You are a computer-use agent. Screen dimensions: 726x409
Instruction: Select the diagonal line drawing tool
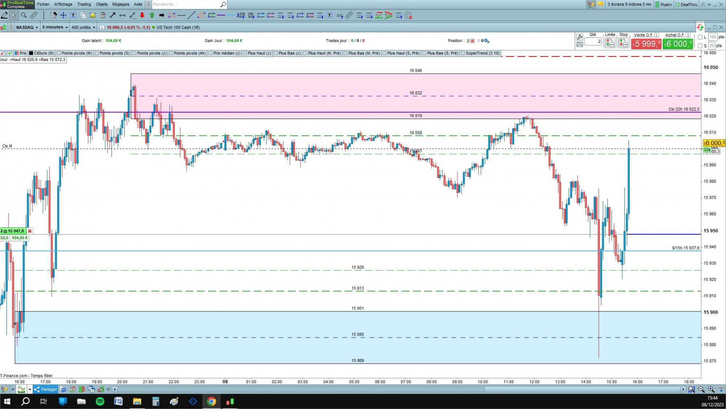pos(191,15)
